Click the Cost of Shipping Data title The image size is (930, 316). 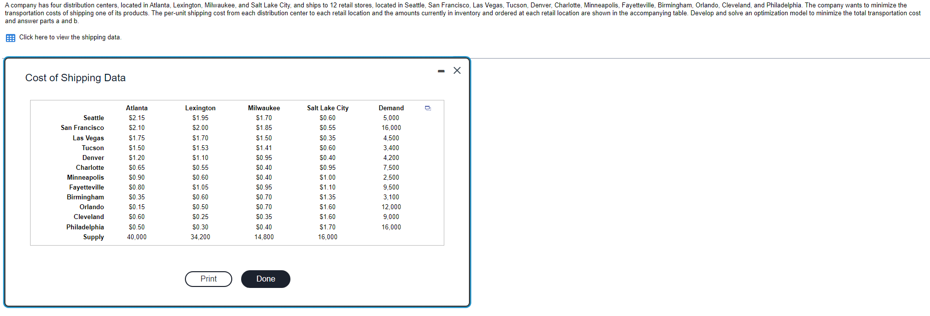[x=75, y=78]
